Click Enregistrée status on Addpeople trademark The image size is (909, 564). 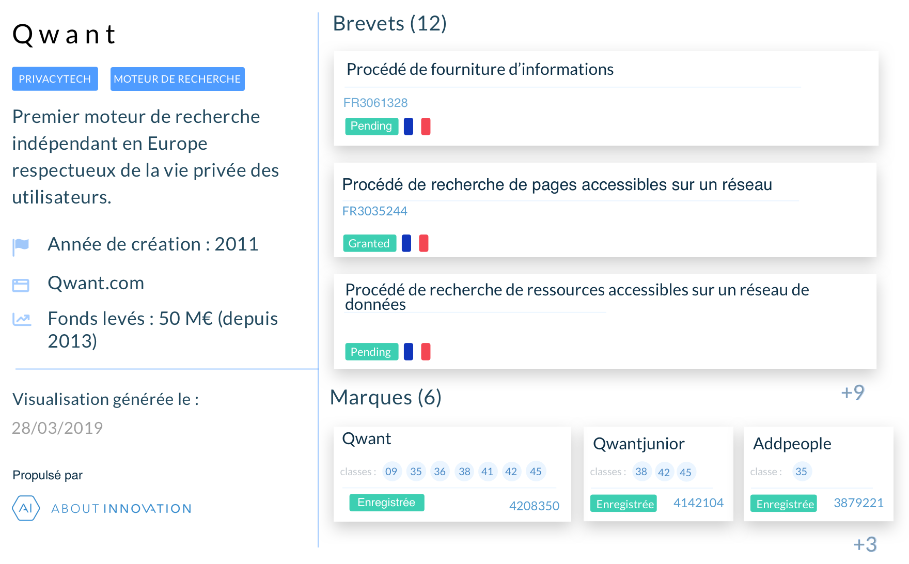coord(783,504)
